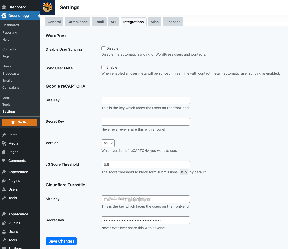Click the speech bubble Comments icon
The image size is (288, 249).
4,161
